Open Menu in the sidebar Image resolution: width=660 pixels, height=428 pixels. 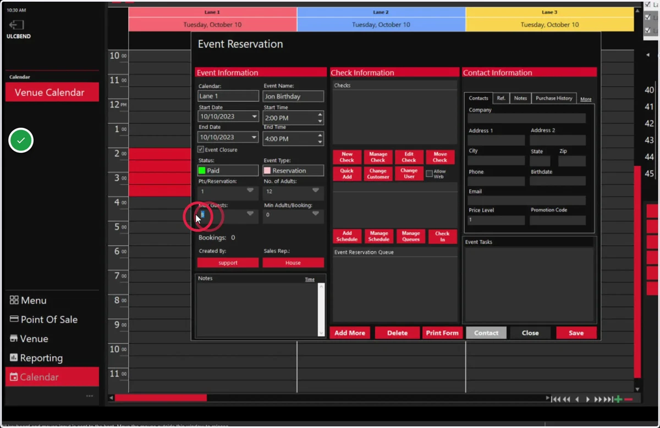tap(28, 301)
